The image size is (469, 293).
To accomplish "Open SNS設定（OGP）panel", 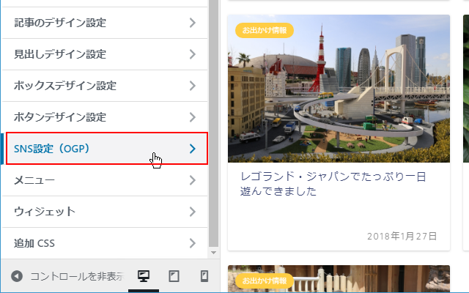I will pos(105,149).
